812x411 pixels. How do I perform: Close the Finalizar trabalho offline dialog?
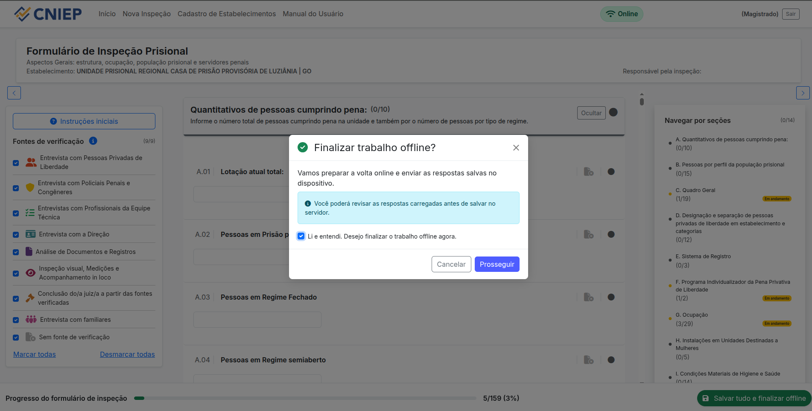[x=516, y=148]
